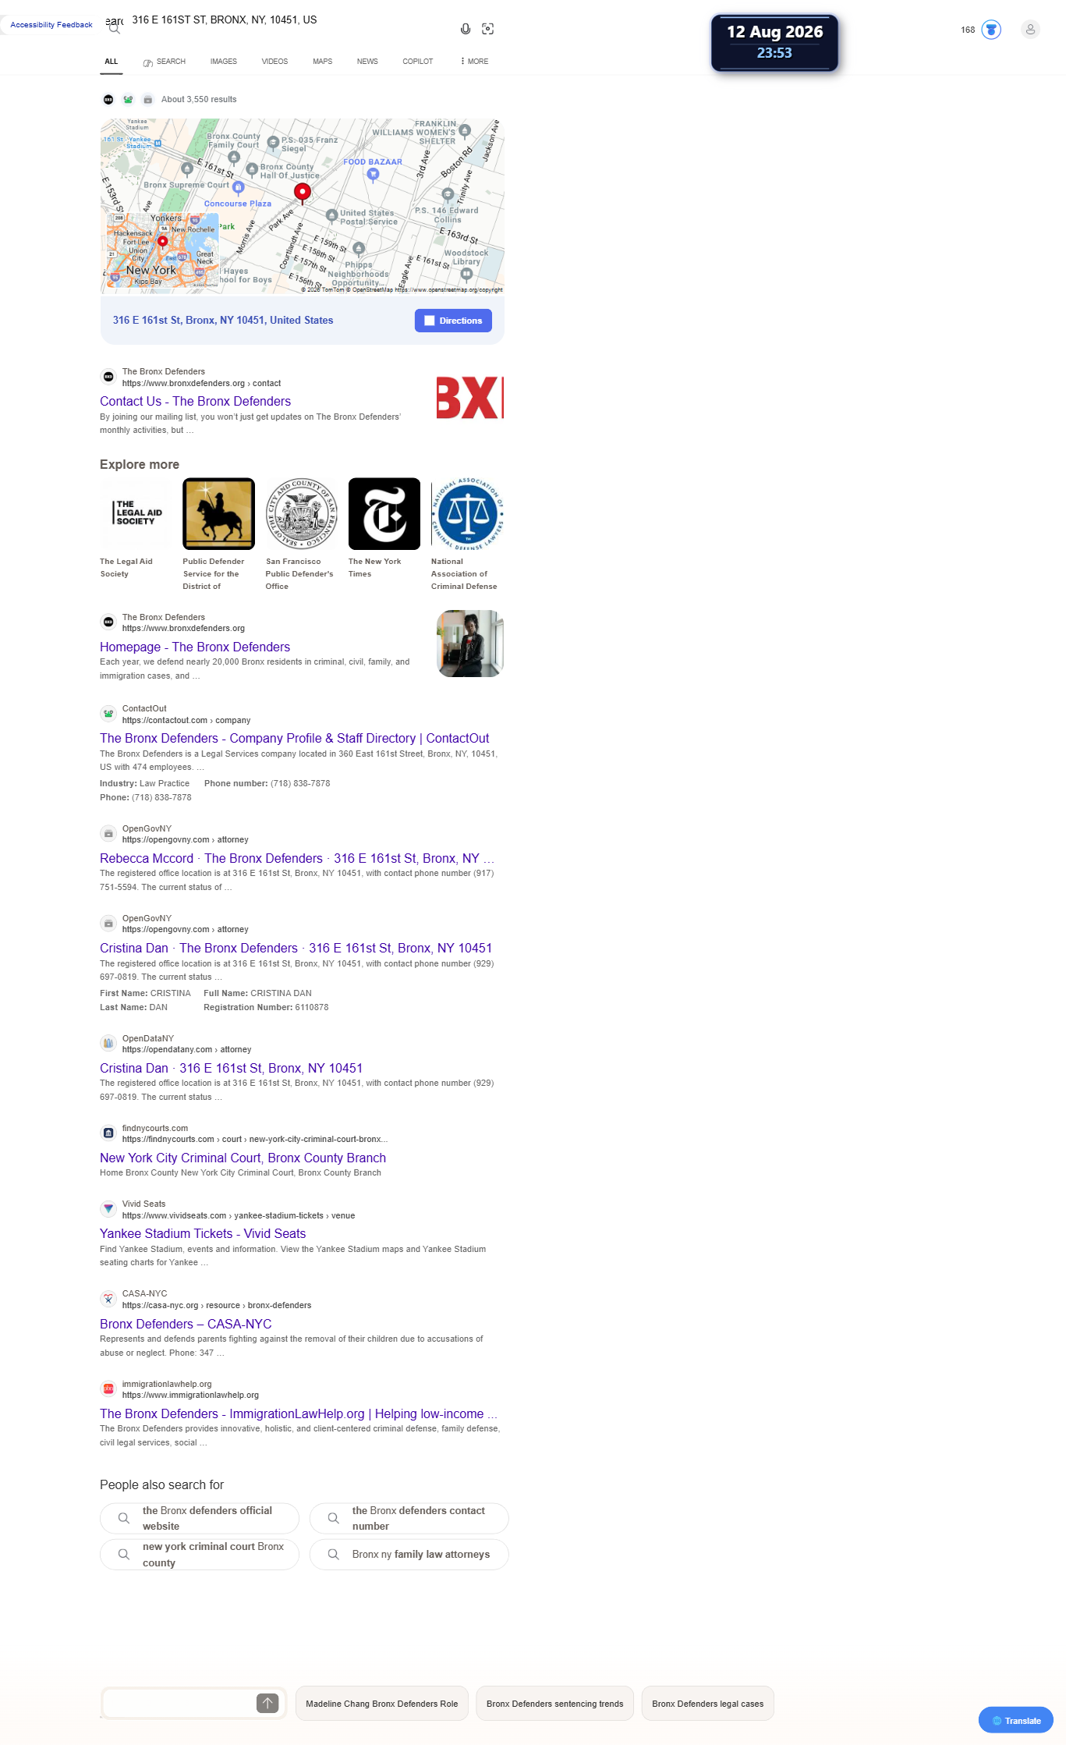Screen dimensions: 1066x1745
Task: Open the ImmigrationLawHelp.org Bronx Defenders result
Action: pyautogui.click(x=298, y=1413)
